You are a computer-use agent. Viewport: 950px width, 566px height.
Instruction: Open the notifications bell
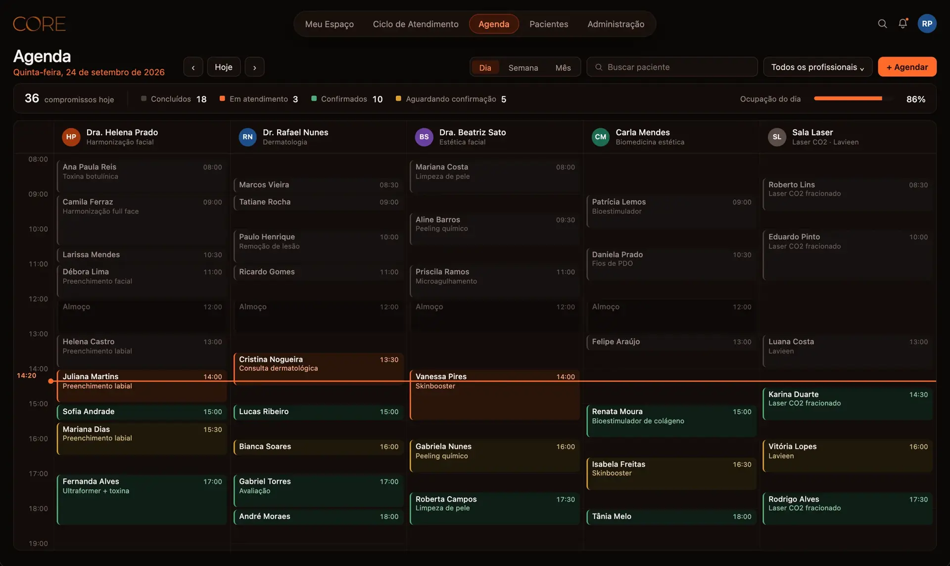(x=903, y=24)
